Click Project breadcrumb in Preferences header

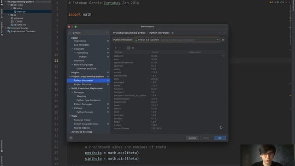click(129, 33)
